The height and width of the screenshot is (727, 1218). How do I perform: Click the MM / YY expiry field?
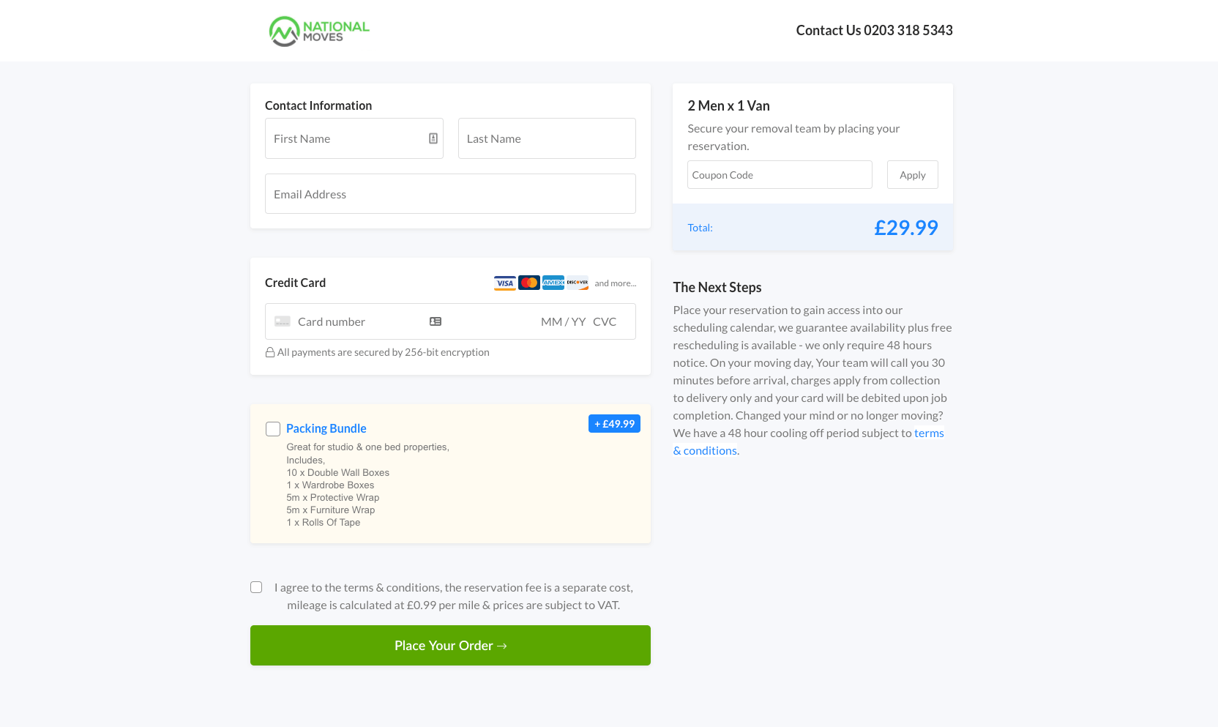pos(563,321)
